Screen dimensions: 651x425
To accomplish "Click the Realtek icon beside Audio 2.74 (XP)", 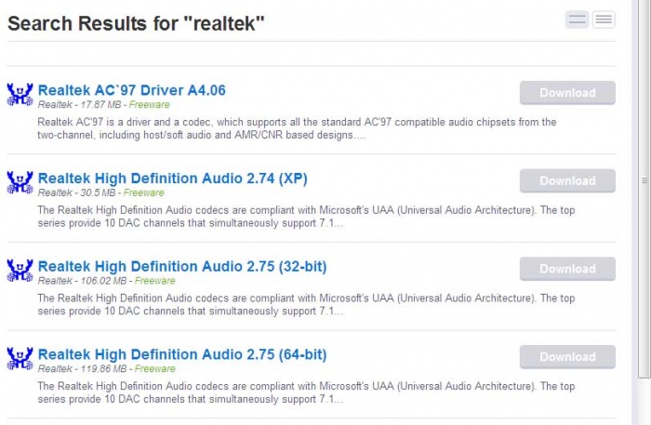I will (20, 182).
